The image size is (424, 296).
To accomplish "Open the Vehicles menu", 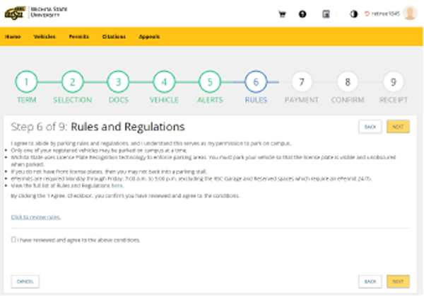I will tap(45, 36).
